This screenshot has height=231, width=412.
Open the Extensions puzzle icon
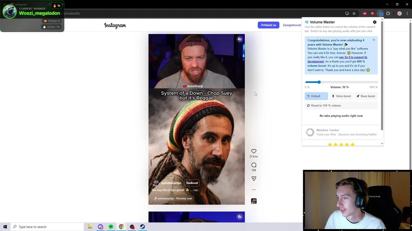pyautogui.click(x=388, y=13)
